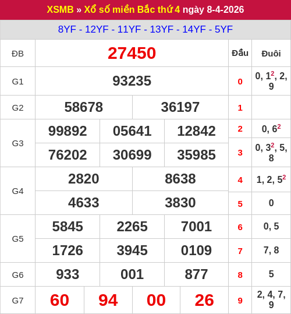The height and width of the screenshot is (314, 291).
Task: Select Đuôi values 2, 4, 7, 9 for head 9
Action: tap(271, 299)
